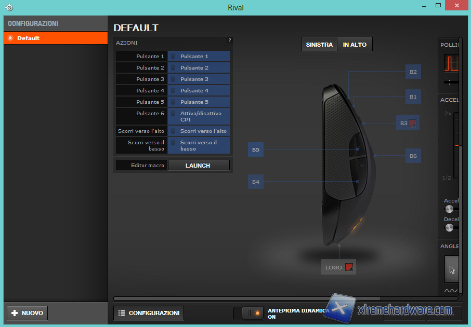The width and height of the screenshot is (471, 327).
Task: Open the LOGO illumination color swatch
Action: click(x=349, y=267)
